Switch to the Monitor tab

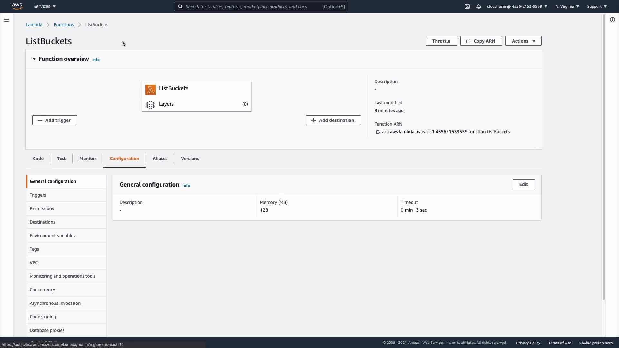(x=87, y=159)
